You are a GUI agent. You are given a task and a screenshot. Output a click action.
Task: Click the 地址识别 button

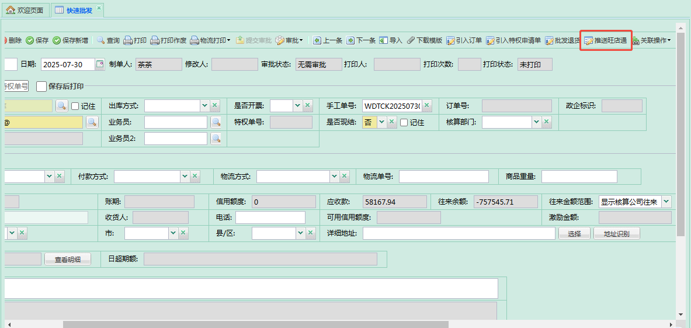coord(616,233)
